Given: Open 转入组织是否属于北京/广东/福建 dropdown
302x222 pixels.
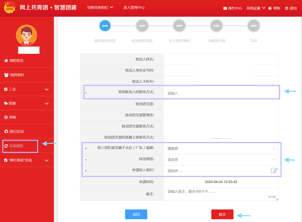Looking at the screenshot, I should point(221,148).
